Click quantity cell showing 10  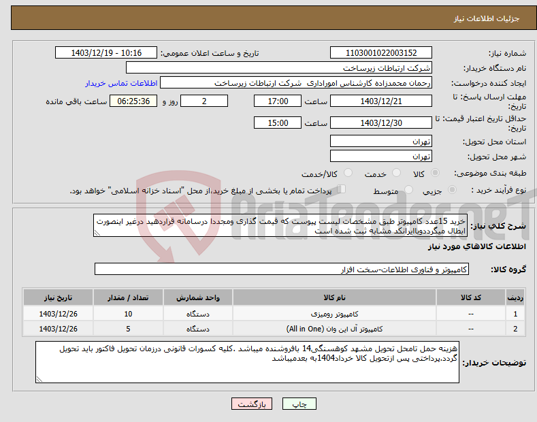(x=128, y=314)
